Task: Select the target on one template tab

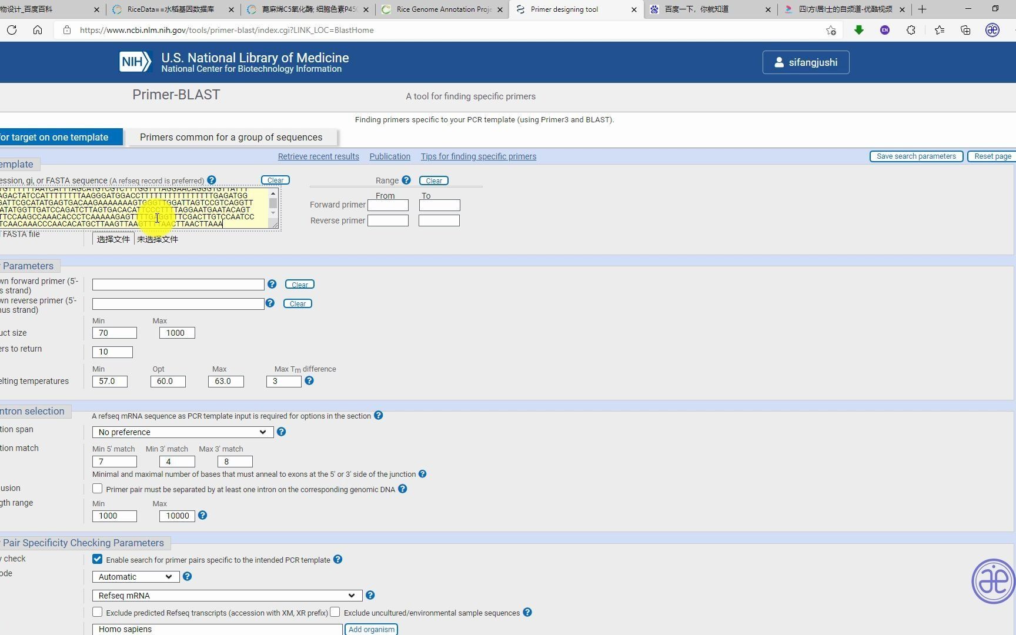Action: pyautogui.click(x=61, y=137)
